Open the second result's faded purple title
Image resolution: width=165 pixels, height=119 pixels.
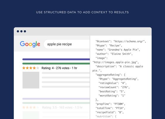tap(56, 99)
